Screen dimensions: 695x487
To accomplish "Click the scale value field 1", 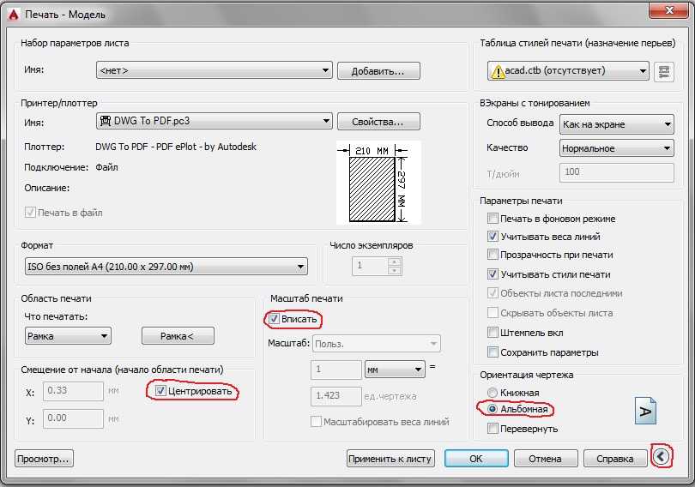I will pos(336,370).
